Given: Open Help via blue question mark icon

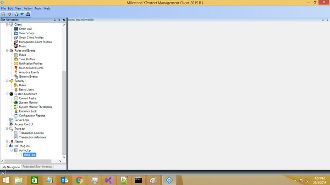Looking at the screenshot, I should (16, 14).
